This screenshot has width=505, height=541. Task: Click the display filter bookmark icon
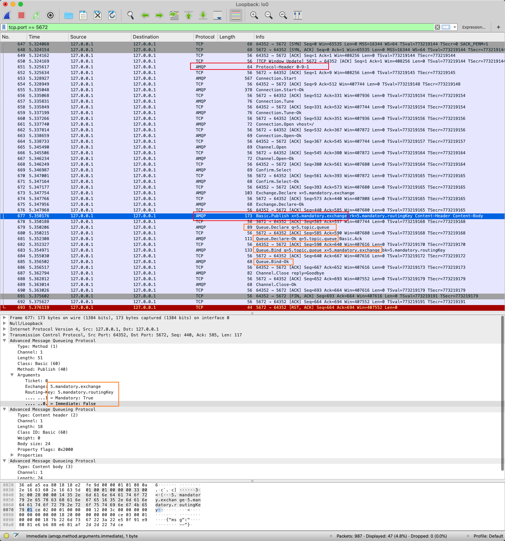pos(4,27)
